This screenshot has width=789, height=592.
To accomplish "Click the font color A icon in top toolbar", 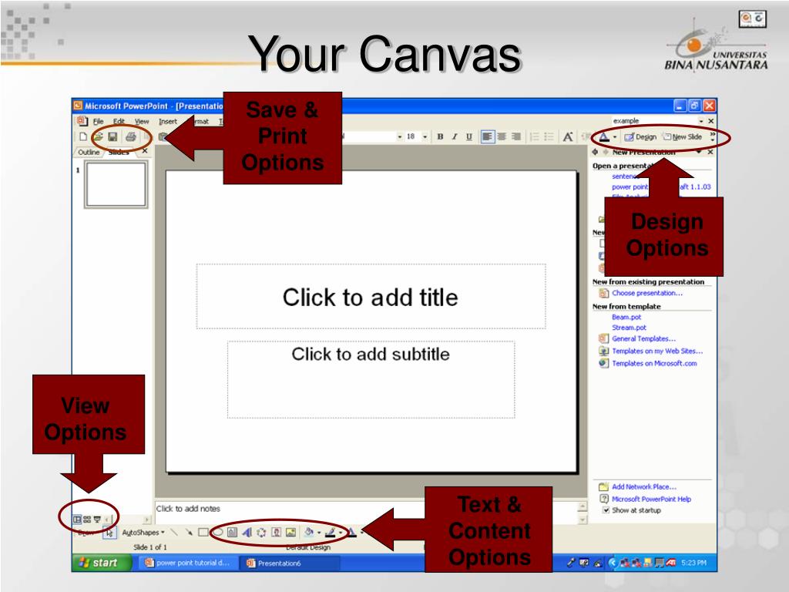I will [x=604, y=136].
